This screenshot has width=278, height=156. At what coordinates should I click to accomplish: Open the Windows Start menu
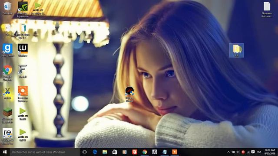5,152
